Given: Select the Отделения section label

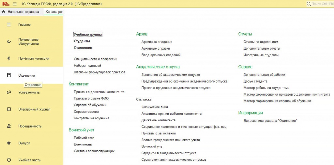Looking at the screenshot, I should (x=27, y=75).
